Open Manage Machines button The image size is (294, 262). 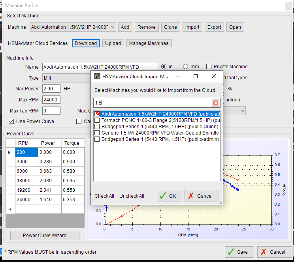click(x=149, y=43)
